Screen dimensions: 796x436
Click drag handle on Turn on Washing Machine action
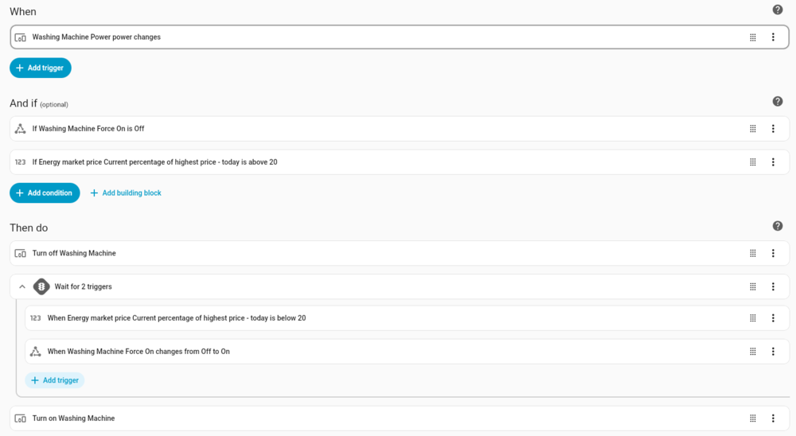pyautogui.click(x=753, y=418)
